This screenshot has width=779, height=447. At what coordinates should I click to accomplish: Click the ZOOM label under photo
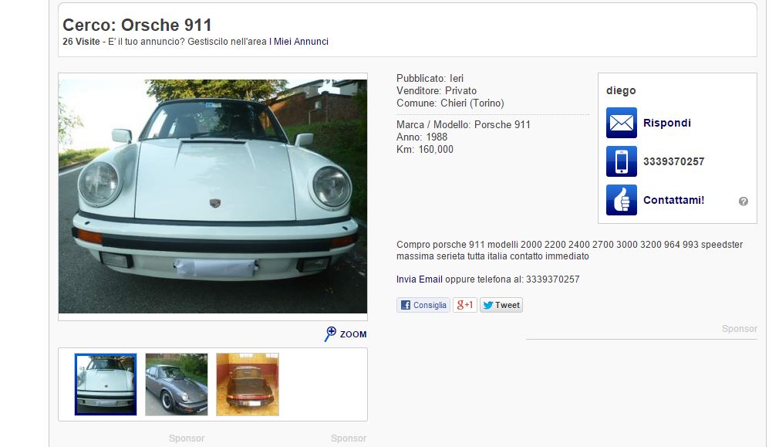point(353,334)
